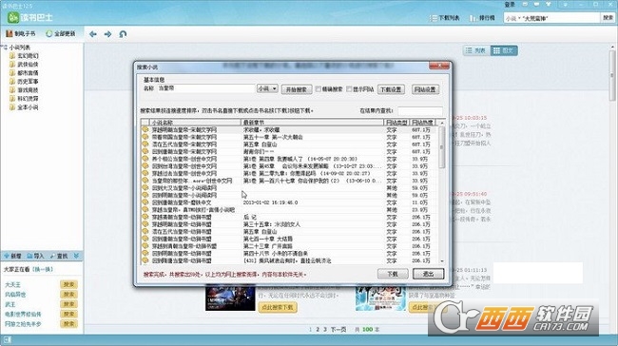Click 搜索 button next to 武王
This screenshot has width=618, height=346.
[69, 304]
